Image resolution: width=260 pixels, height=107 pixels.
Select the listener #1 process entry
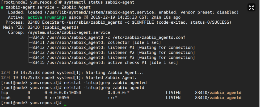114,48
